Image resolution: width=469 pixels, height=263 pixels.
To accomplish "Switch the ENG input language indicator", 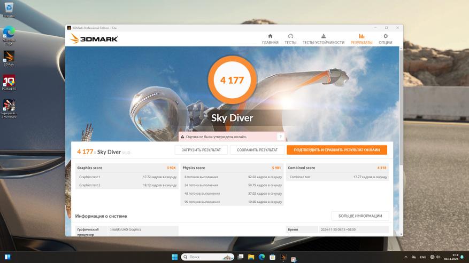I will pos(423,257).
